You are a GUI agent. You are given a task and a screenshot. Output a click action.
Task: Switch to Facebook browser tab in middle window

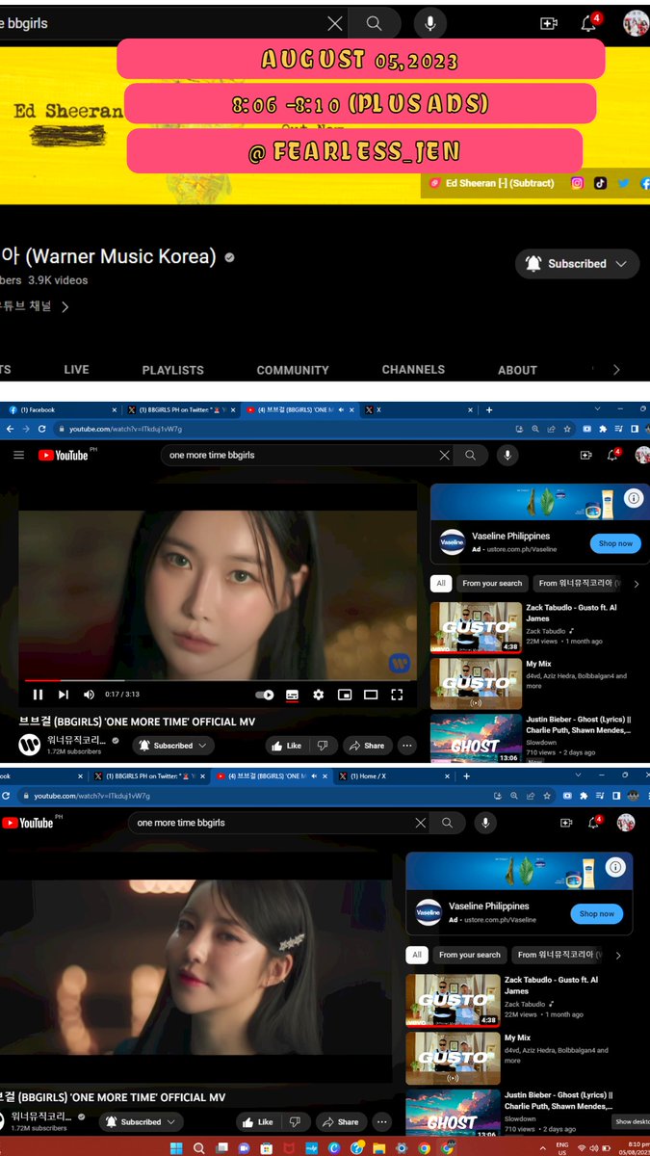(62, 409)
